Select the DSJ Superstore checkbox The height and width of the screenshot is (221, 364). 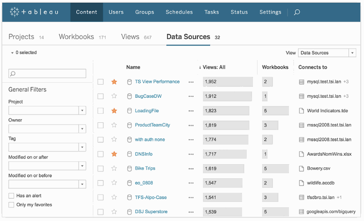coord(101,211)
